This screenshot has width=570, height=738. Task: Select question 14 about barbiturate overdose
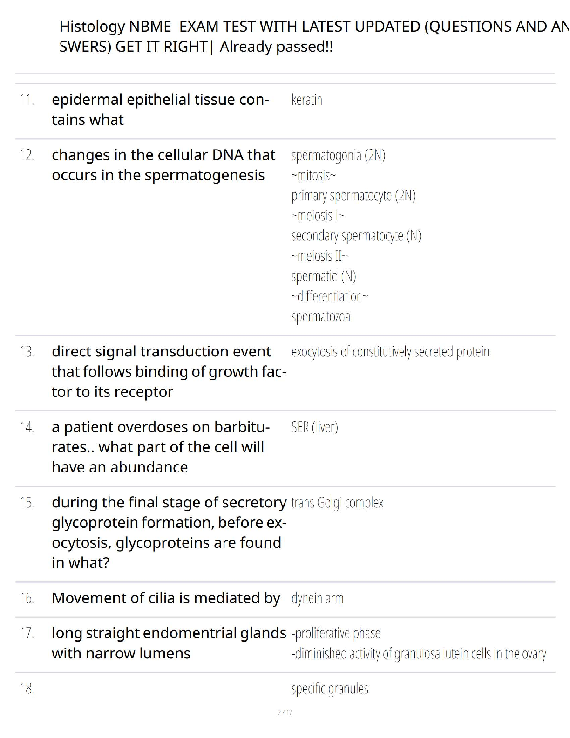[161, 447]
